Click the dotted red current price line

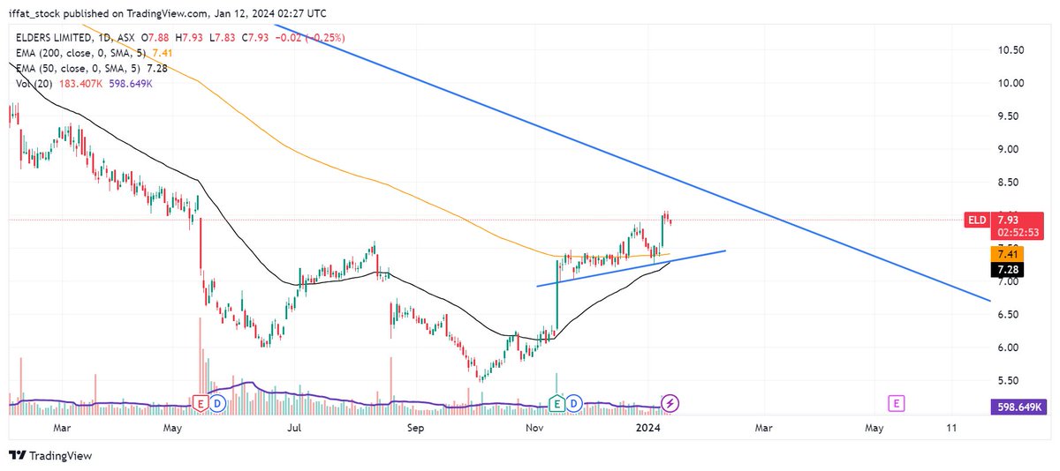pyautogui.click(x=486, y=220)
